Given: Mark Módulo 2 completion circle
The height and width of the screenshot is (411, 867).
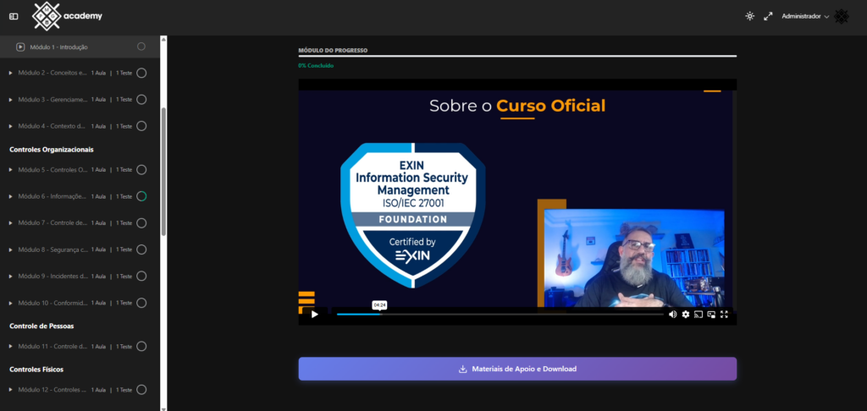Looking at the screenshot, I should coord(141,73).
